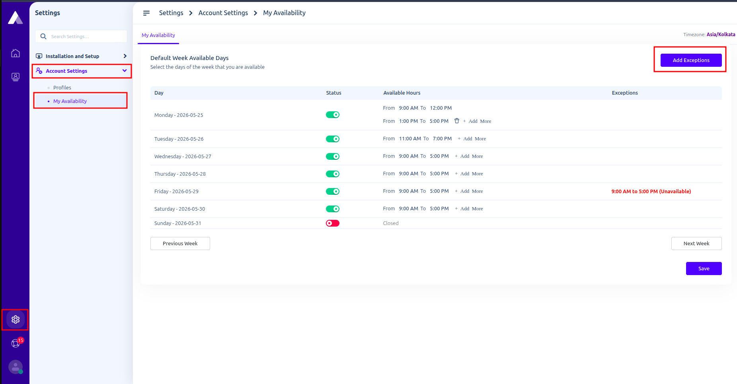Toggle Monday availability off
The image size is (737, 384).
point(333,115)
